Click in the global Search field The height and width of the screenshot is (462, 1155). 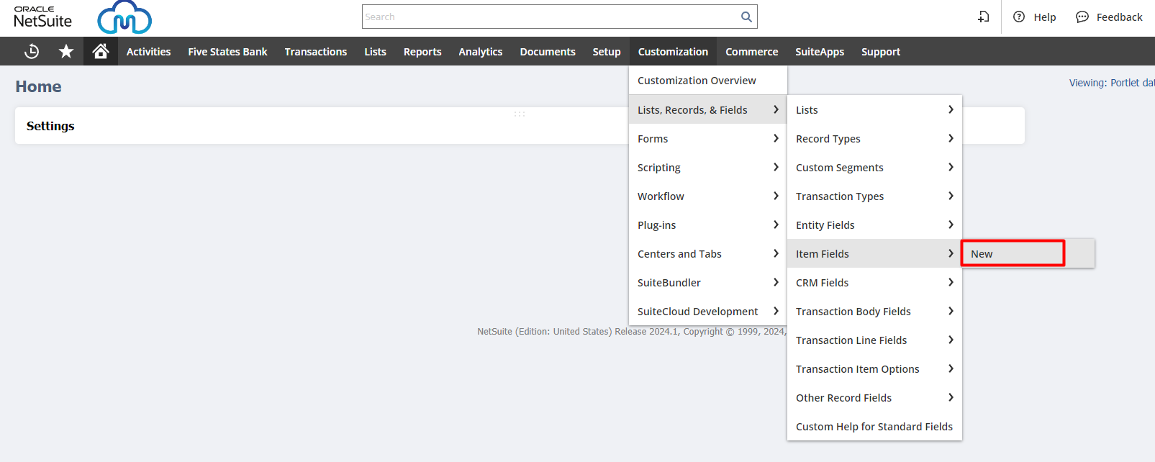(551, 17)
